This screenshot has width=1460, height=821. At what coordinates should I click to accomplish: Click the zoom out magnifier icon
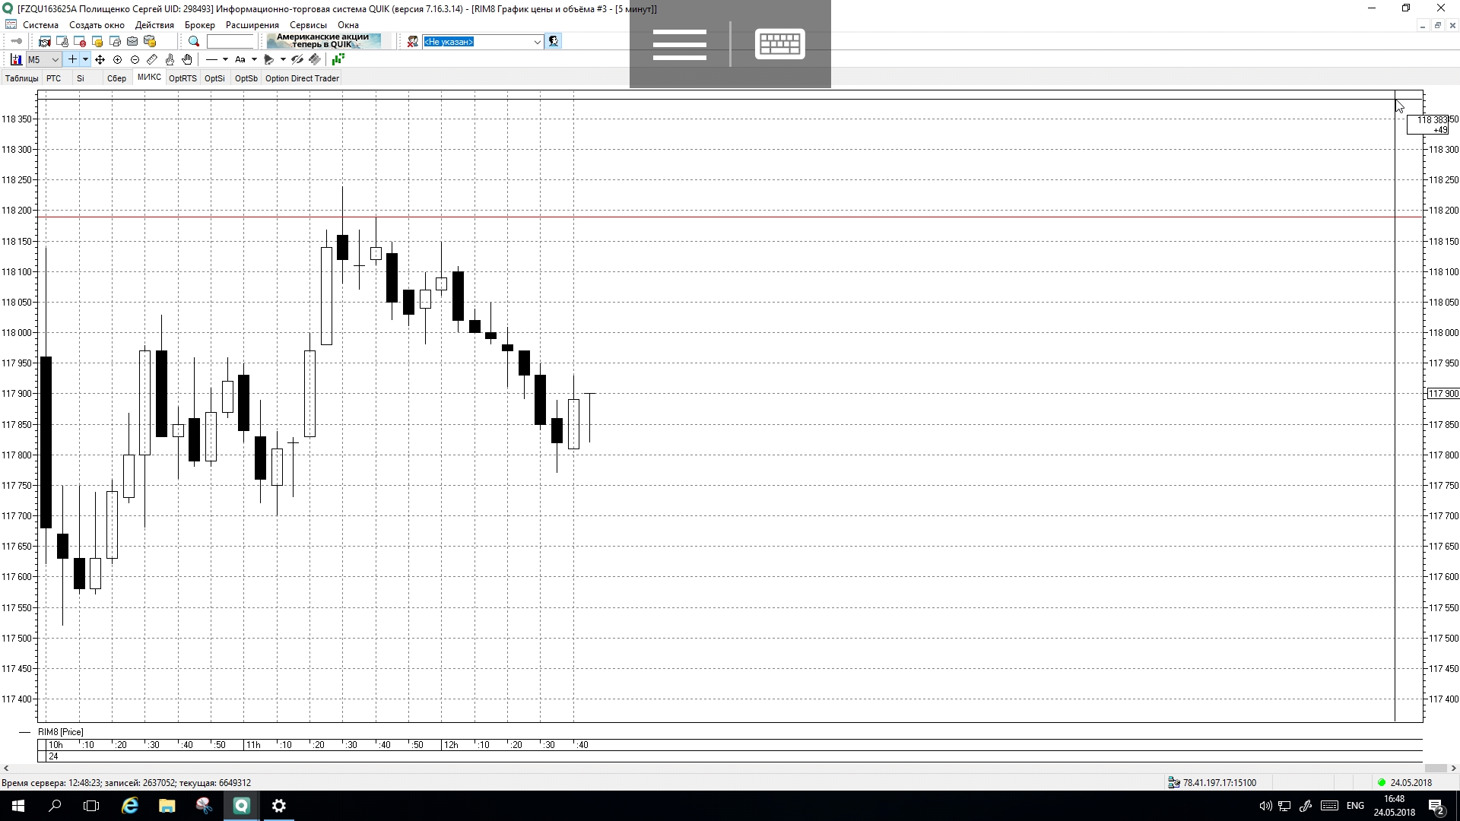point(135,59)
